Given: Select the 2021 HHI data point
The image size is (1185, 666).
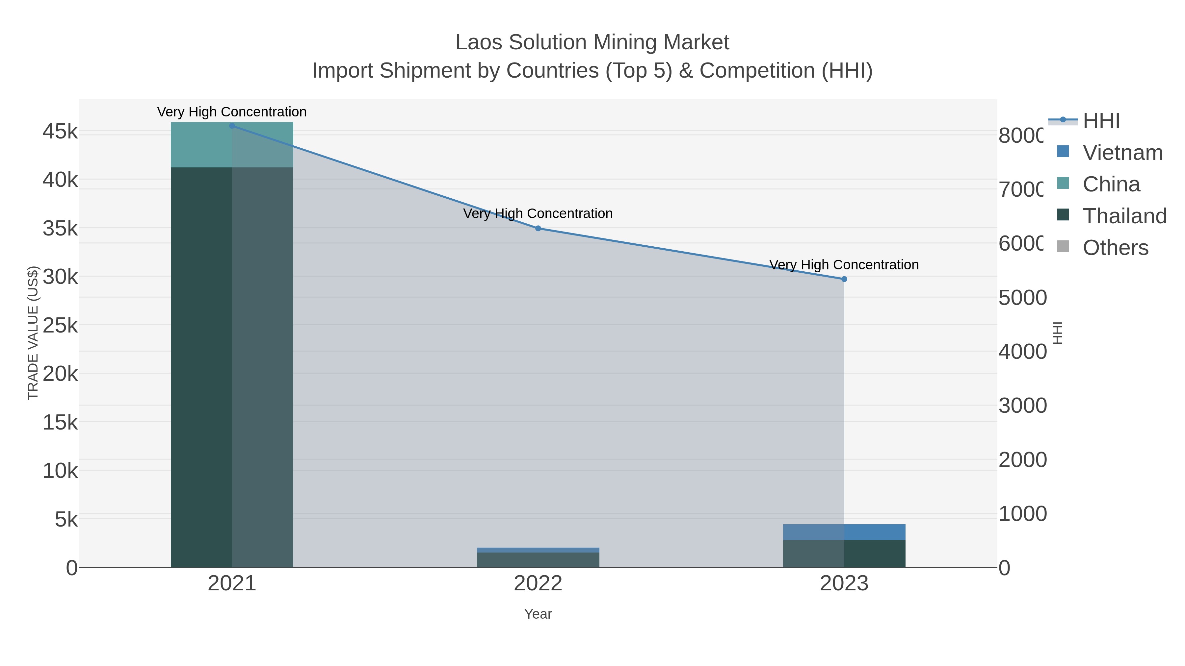Looking at the screenshot, I should pyautogui.click(x=232, y=126).
